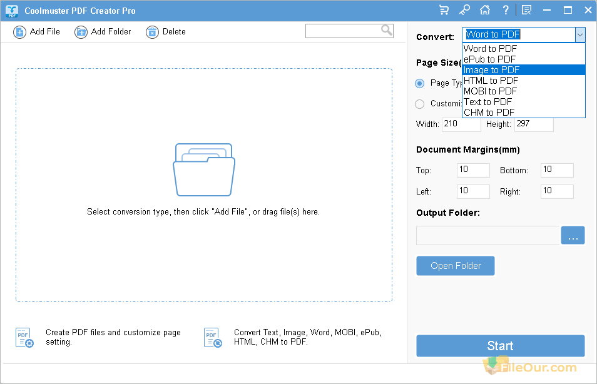Select the Page Type radio button

coord(419,83)
